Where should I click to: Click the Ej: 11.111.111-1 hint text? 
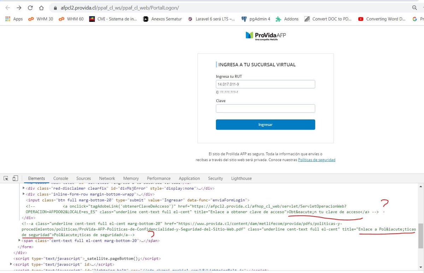(227, 92)
